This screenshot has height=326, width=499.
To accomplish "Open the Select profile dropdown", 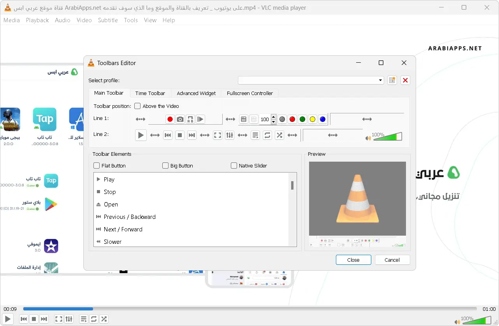I will [380, 80].
